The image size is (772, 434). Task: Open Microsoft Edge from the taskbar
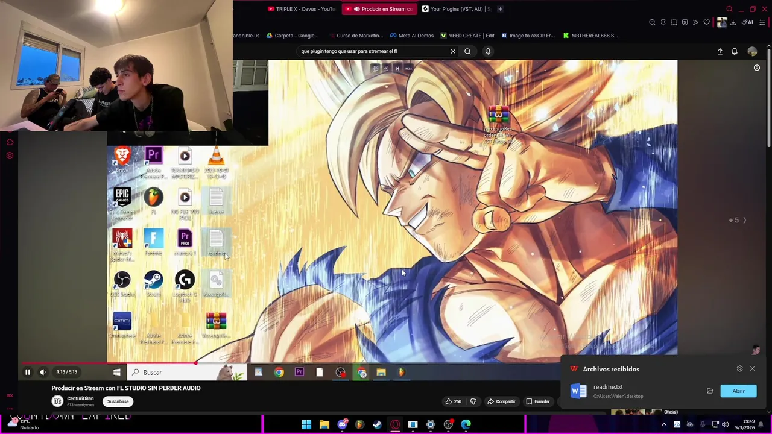tap(466, 424)
